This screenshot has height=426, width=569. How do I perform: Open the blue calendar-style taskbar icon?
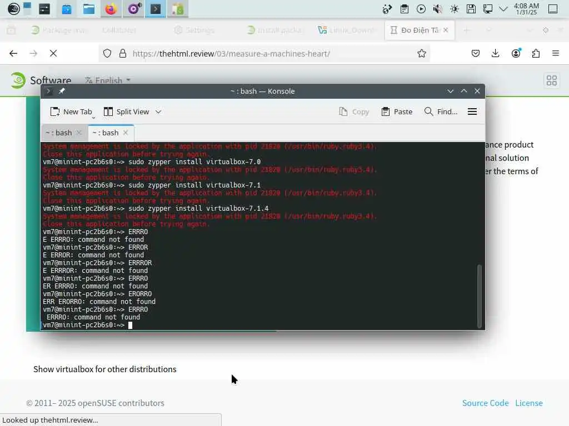67,9
